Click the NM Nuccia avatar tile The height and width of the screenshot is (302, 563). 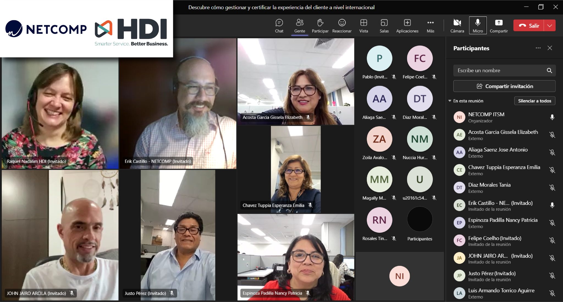pyautogui.click(x=420, y=139)
